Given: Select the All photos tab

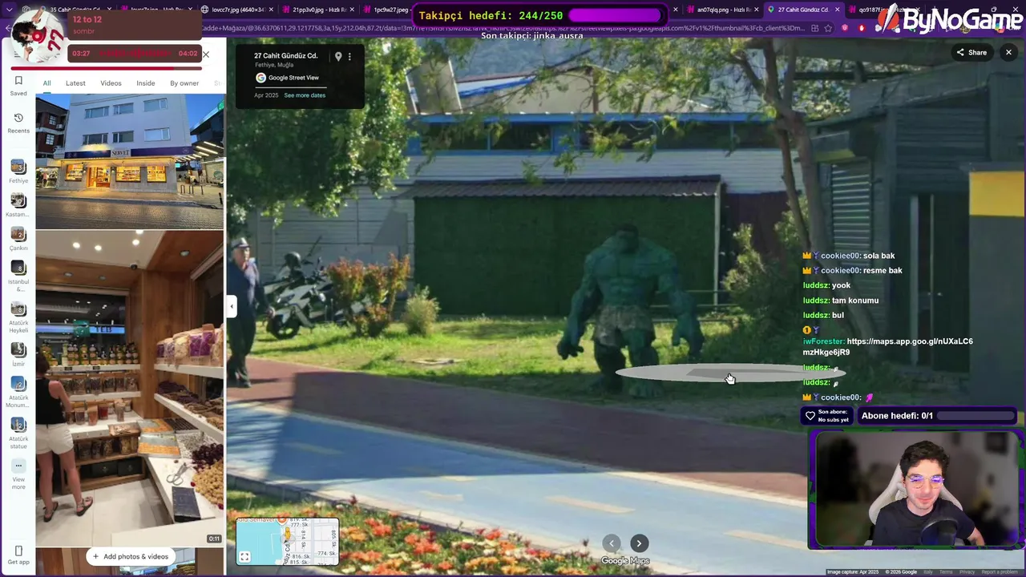Looking at the screenshot, I should (46, 83).
